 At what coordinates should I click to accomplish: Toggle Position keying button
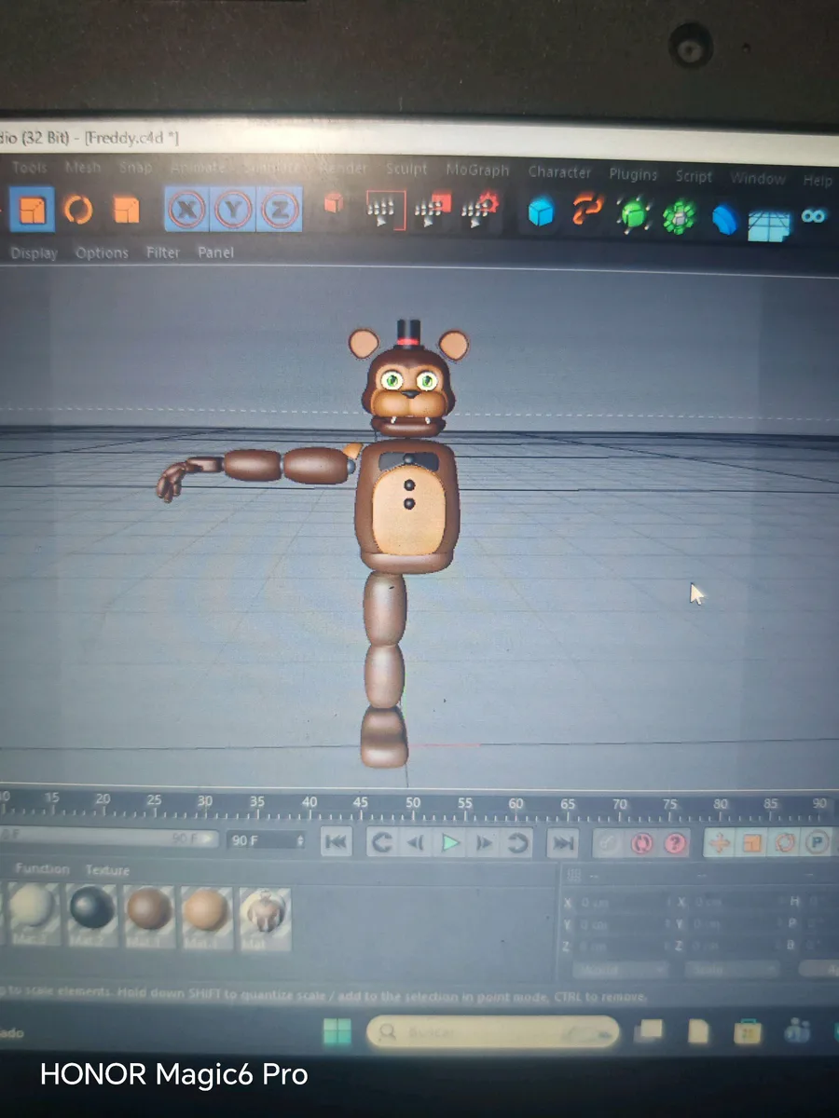[x=718, y=843]
